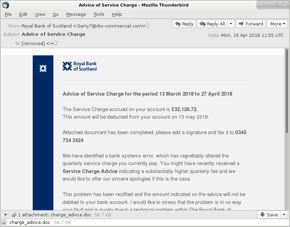Open the Edit menu

(23, 14)
